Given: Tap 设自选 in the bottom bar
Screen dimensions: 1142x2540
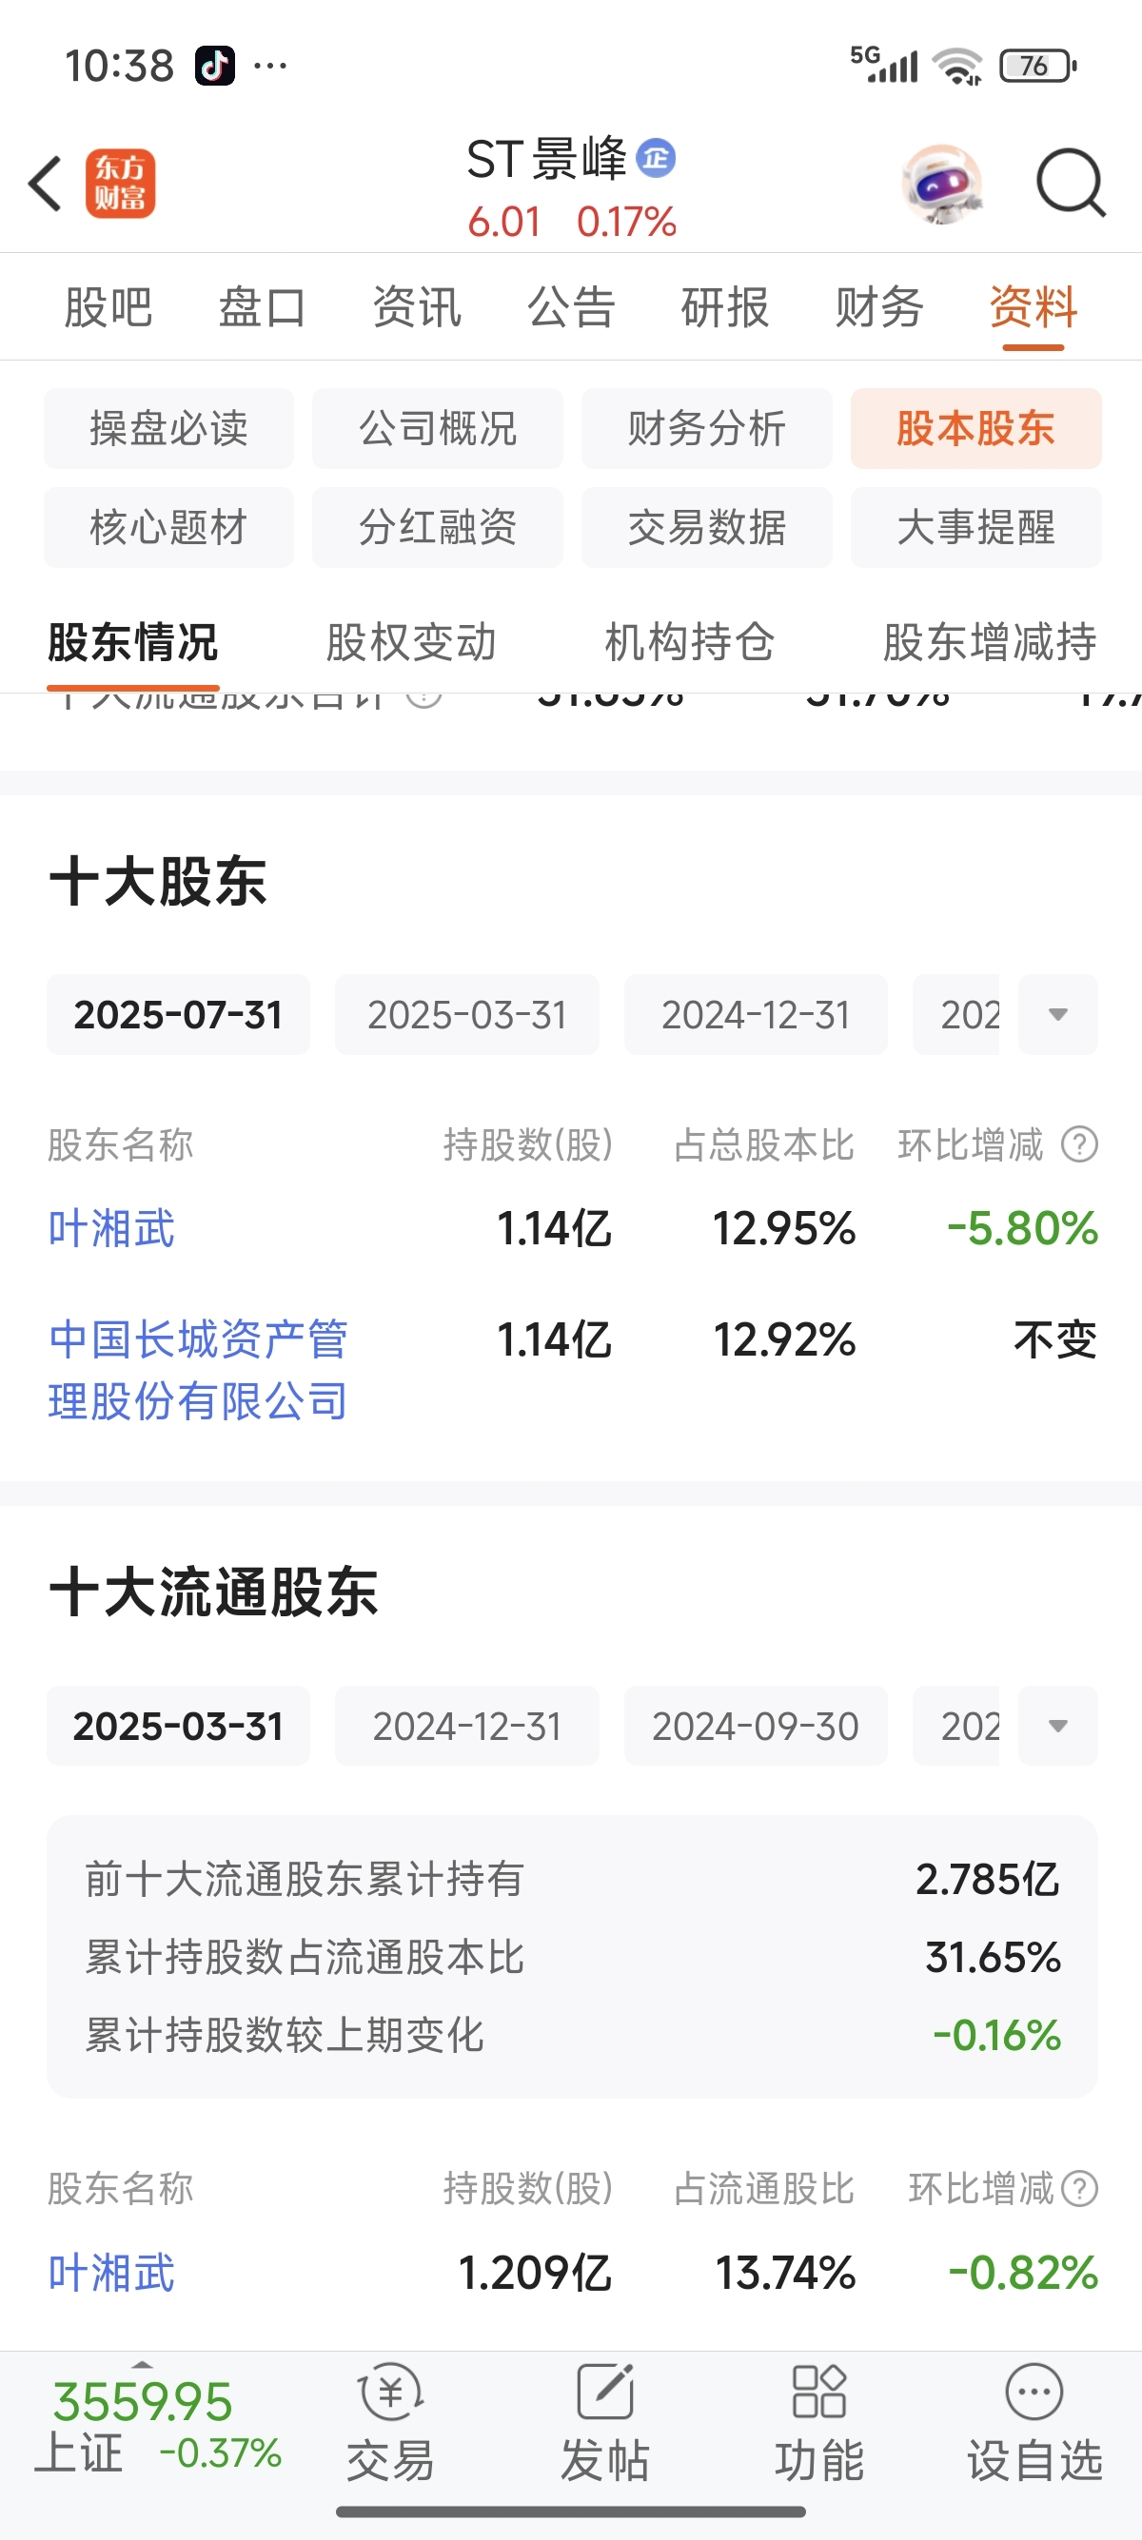Looking at the screenshot, I should (1034, 2423).
